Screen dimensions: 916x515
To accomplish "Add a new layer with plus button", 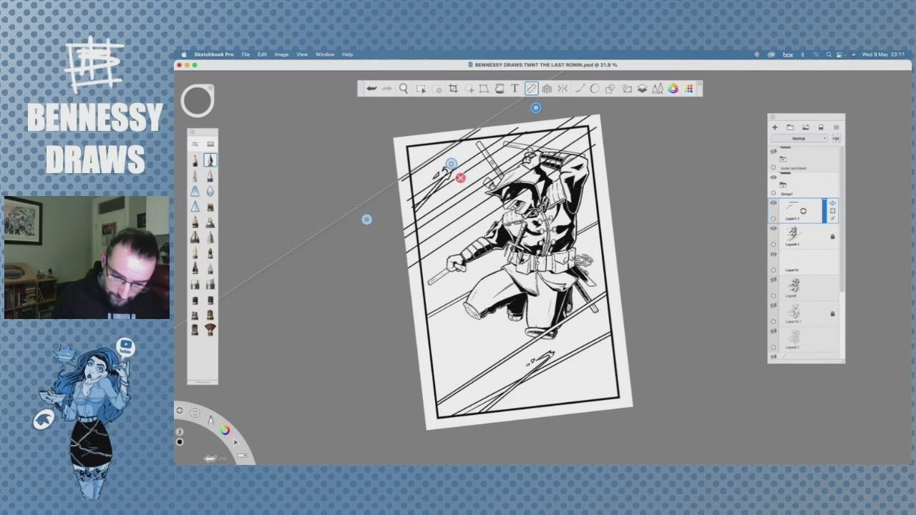I will (774, 127).
